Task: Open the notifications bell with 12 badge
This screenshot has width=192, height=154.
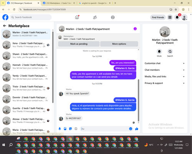Action: click(177, 17)
